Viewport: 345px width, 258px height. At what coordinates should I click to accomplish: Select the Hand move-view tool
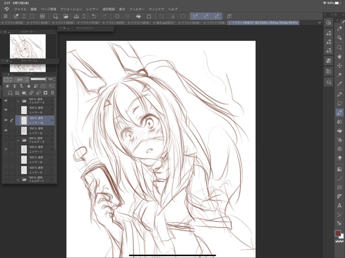click(340, 57)
